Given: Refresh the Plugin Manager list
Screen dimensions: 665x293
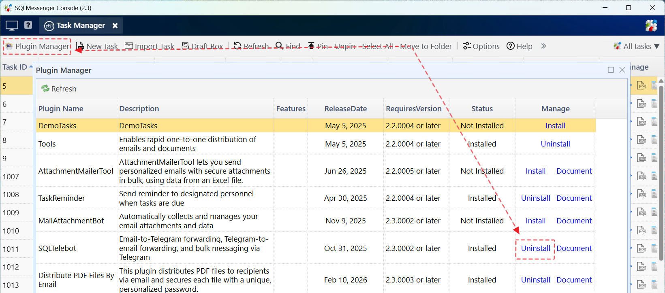Looking at the screenshot, I should point(59,89).
